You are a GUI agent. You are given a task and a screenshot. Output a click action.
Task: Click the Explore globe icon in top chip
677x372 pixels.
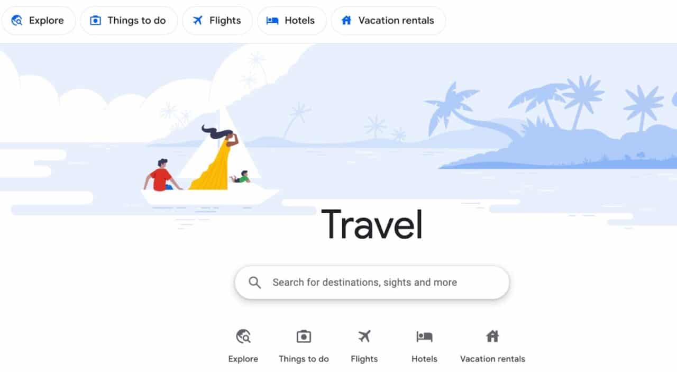coord(17,21)
